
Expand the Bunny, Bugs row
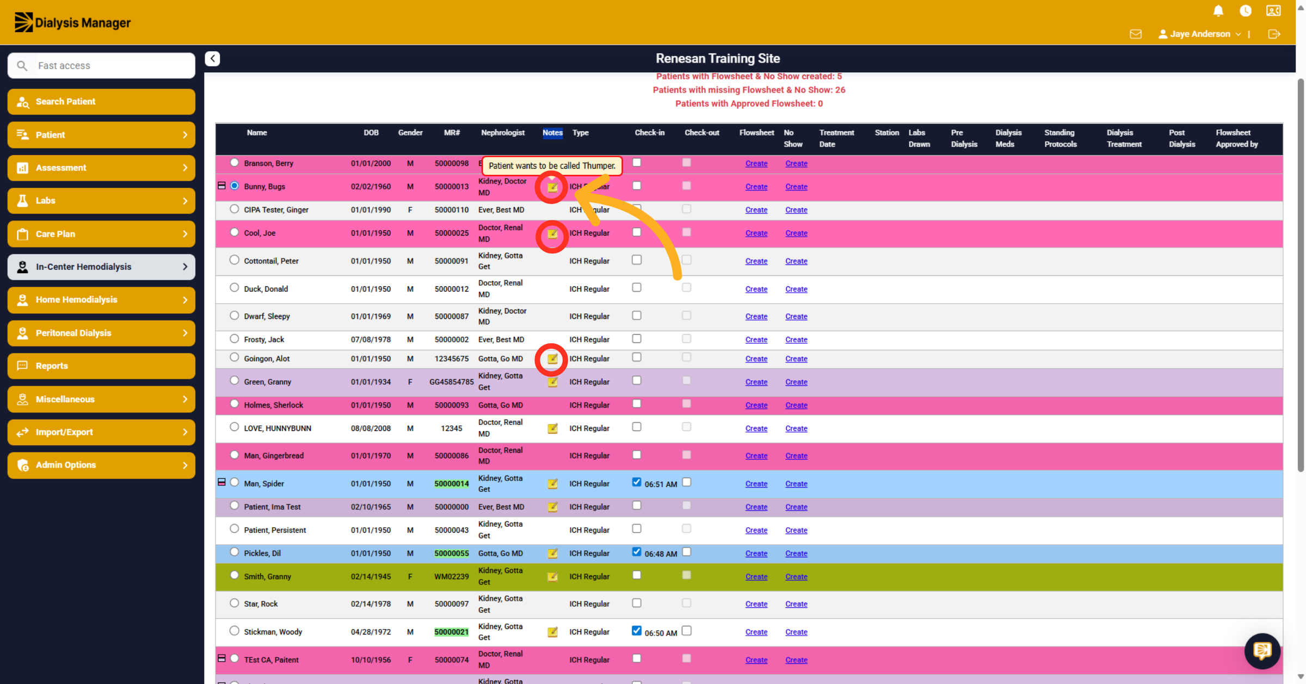pos(221,186)
